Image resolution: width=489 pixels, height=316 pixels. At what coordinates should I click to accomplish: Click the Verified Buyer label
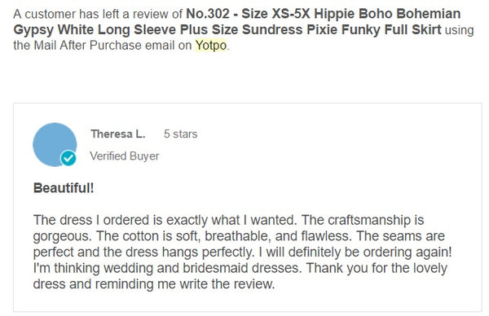(125, 156)
